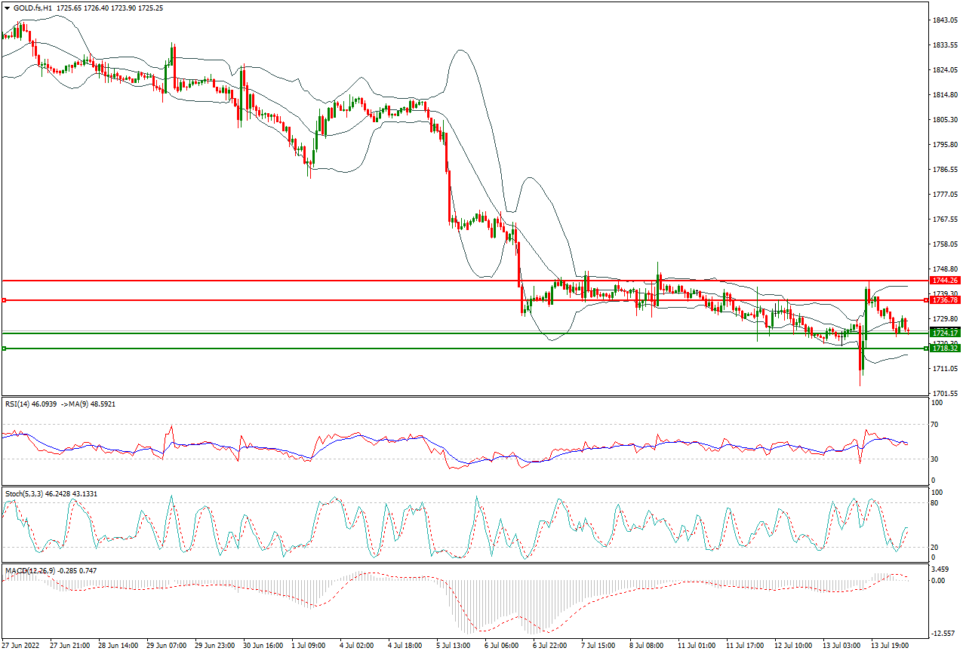The image size is (963, 654).
Task: Select the green 1724.17 price label
Action: pos(945,333)
